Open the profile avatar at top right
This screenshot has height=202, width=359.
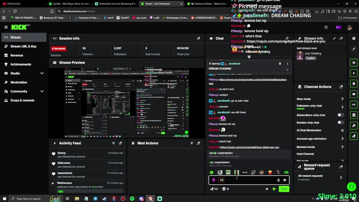349,27
